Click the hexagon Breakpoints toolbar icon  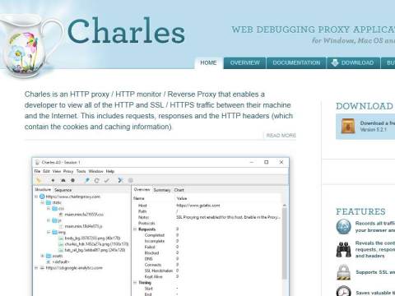(x=72, y=180)
